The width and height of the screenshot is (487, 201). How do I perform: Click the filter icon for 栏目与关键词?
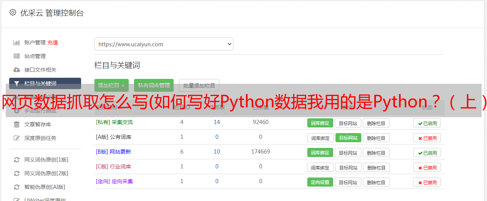tap(17, 83)
